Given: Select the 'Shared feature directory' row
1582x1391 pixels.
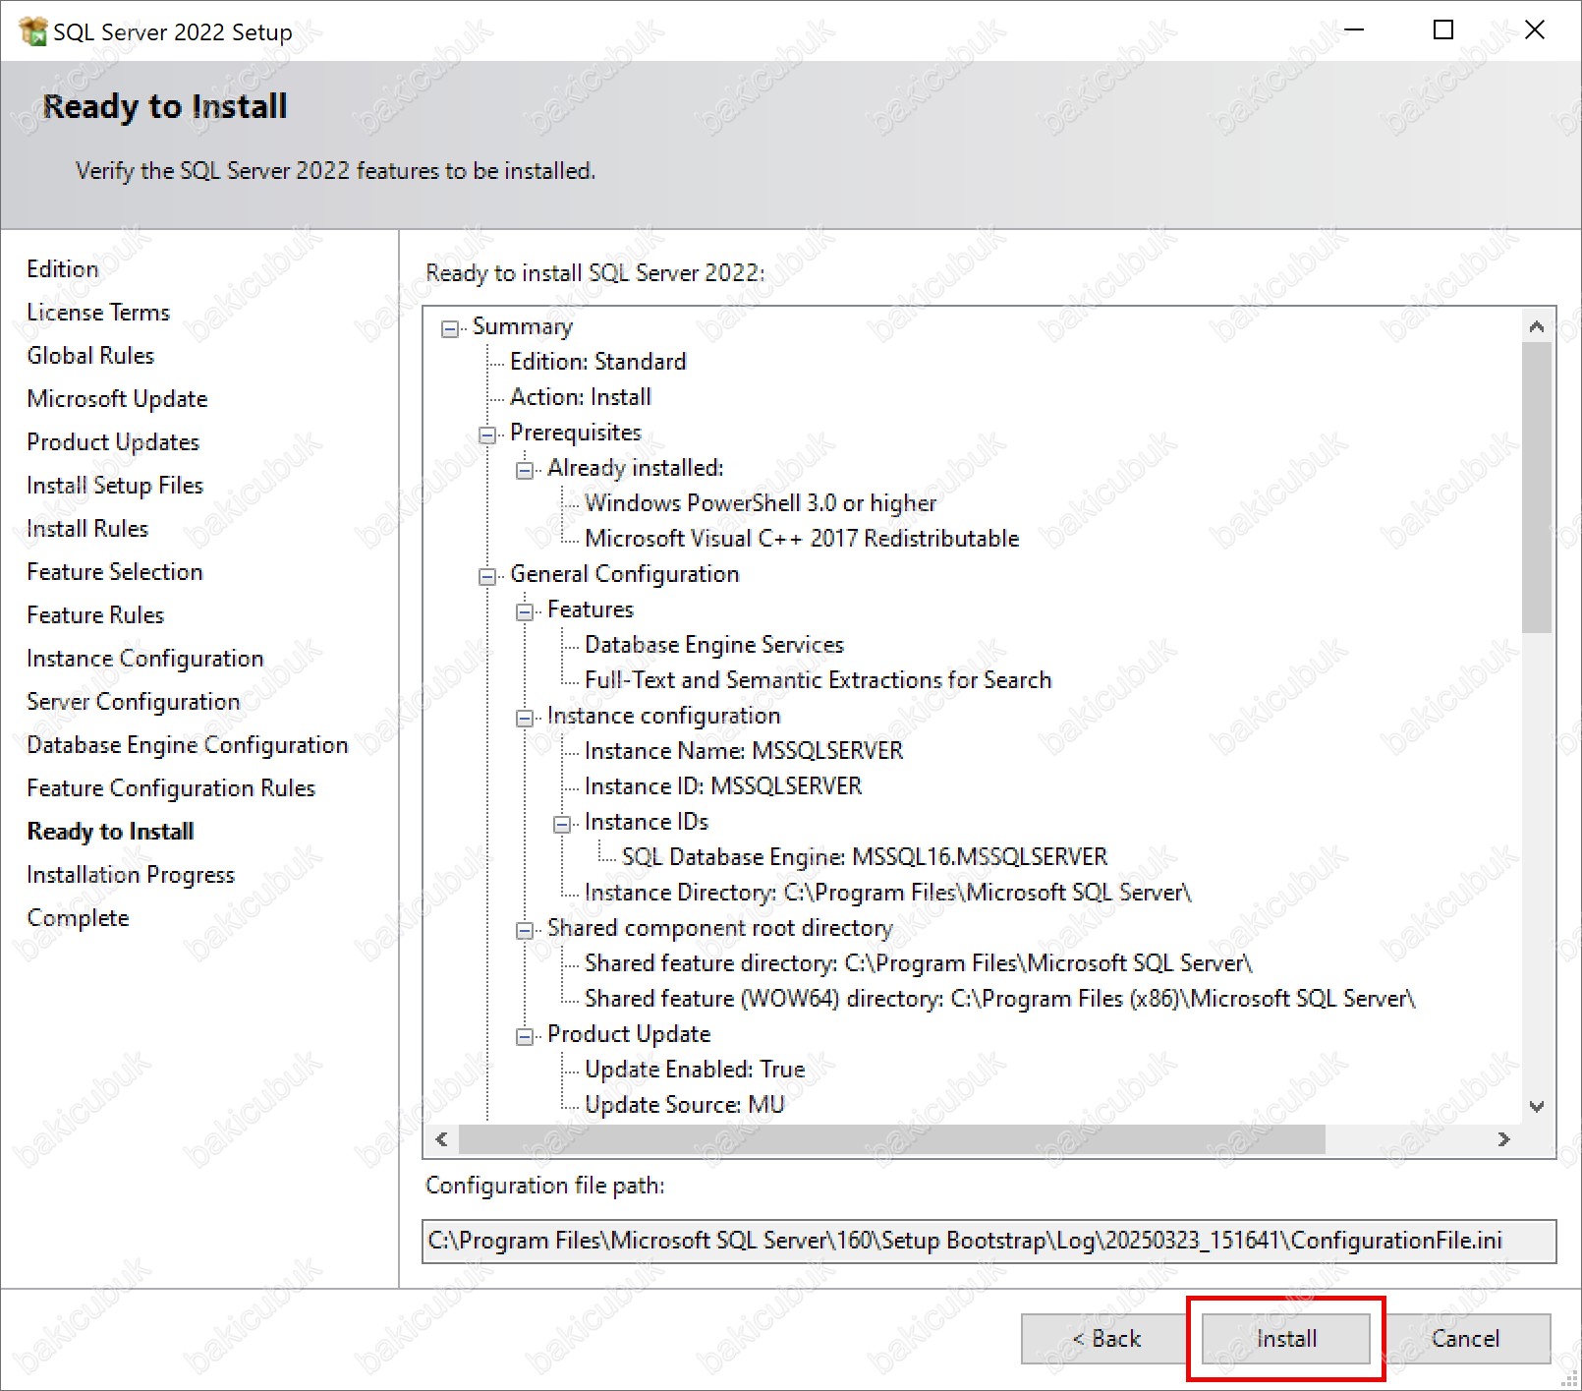Looking at the screenshot, I should (x=919, y=963).
